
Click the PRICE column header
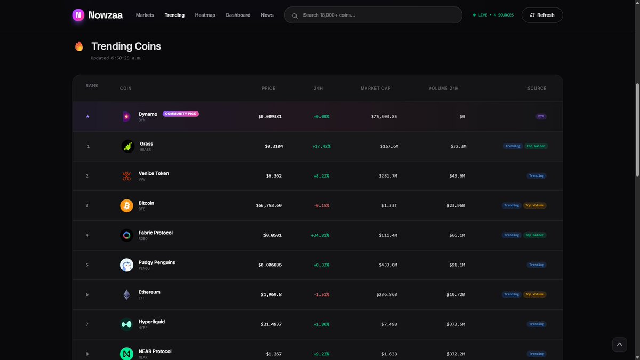[268, 89]
